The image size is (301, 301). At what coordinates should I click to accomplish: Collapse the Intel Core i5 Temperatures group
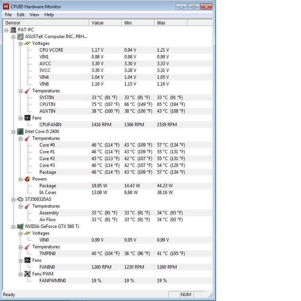click(21, 139)
